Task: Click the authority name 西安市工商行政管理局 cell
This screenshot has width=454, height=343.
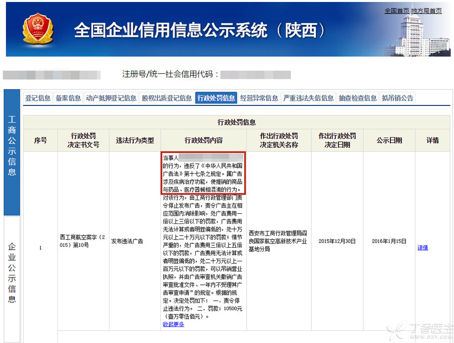Action: pyautogui.click(x=278, y=241)
